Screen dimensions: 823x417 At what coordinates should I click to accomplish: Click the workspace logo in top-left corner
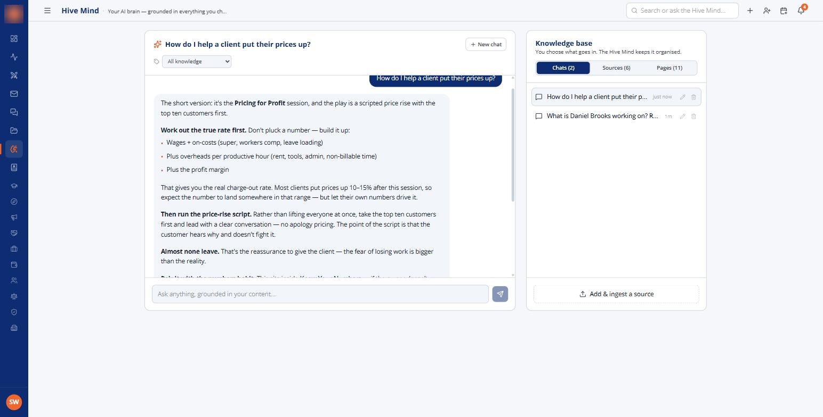pyautogui.click(x=14, y=14)
